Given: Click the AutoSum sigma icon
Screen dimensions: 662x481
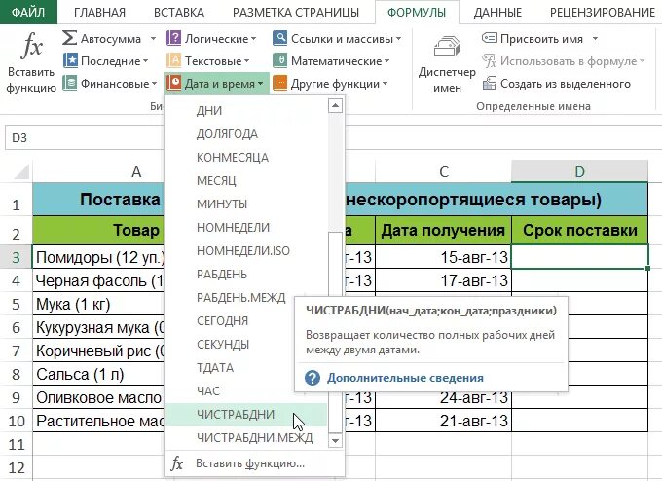Looking at the screenshot, I should (x=70, y=38).
